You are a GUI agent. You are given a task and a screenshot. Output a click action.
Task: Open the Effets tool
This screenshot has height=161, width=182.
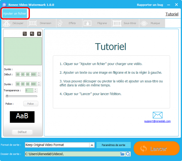(69, 23)
